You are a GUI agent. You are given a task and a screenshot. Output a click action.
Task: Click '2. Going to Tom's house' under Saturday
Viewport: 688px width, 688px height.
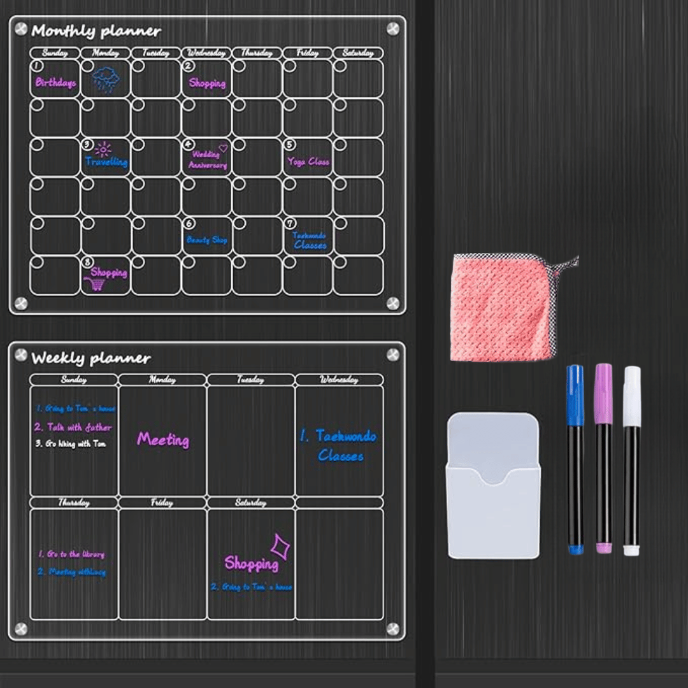tap(252, 587)
